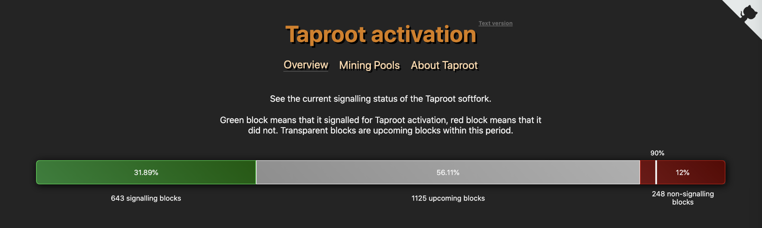Screen dimensions: 762x228
Task: Click the "1125 upcoming blocks" caption
Action: click(x=448, y=198)
